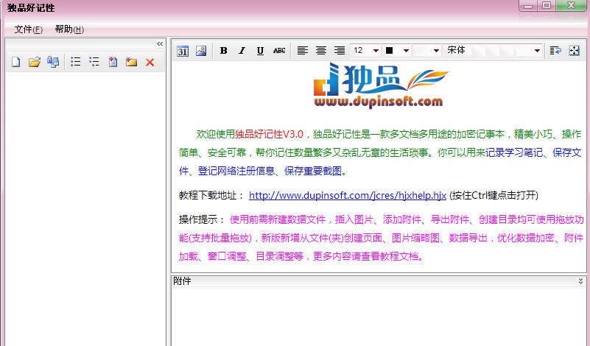This screenshot has height=346, width=590.
Task: Click inside the empty attachments list area
Action: (x=379, y=317)
